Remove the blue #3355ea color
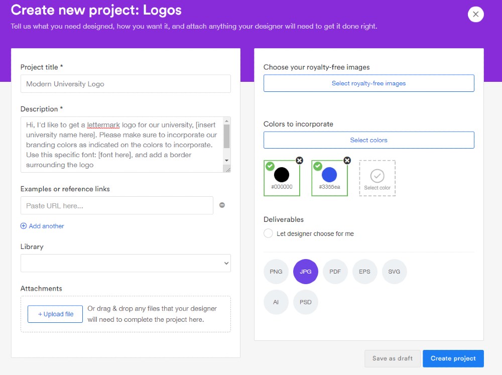 tap(347, 161)
